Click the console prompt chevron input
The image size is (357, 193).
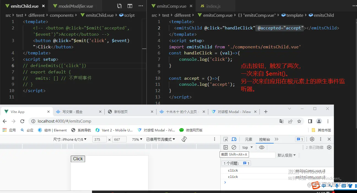tap(225, 182)
